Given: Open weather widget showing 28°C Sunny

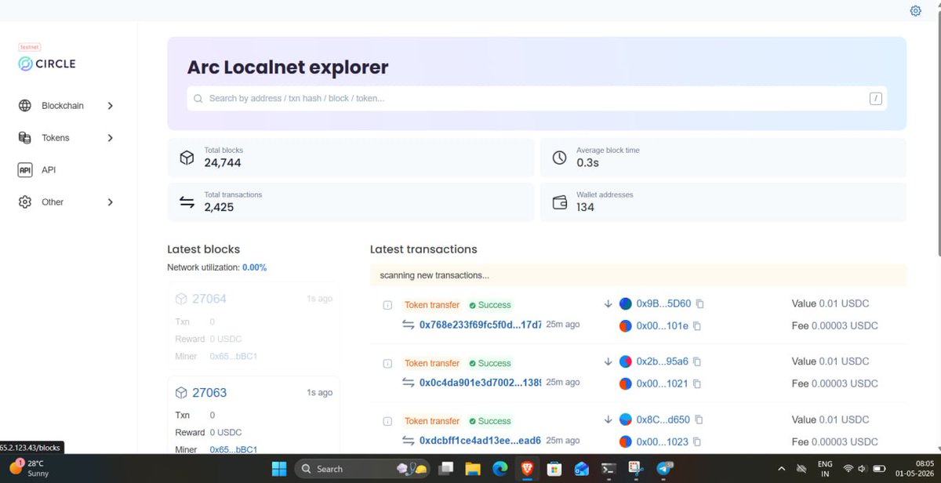Looking at the screenshot, I should [x=30, y=469].
